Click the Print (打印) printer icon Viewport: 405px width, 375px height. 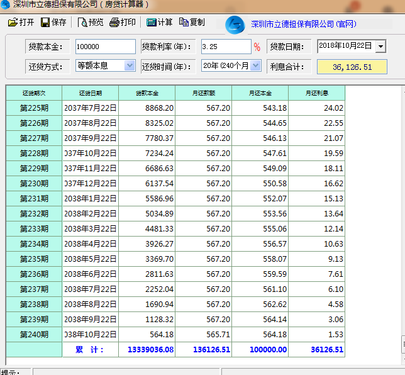tap(114, 23)
